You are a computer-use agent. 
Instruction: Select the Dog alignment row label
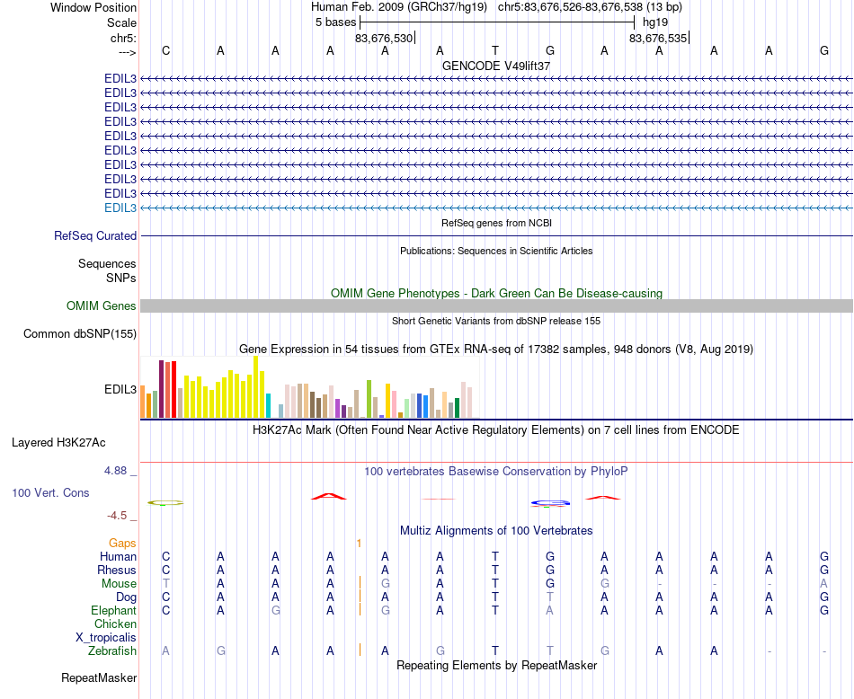(126, 597)
